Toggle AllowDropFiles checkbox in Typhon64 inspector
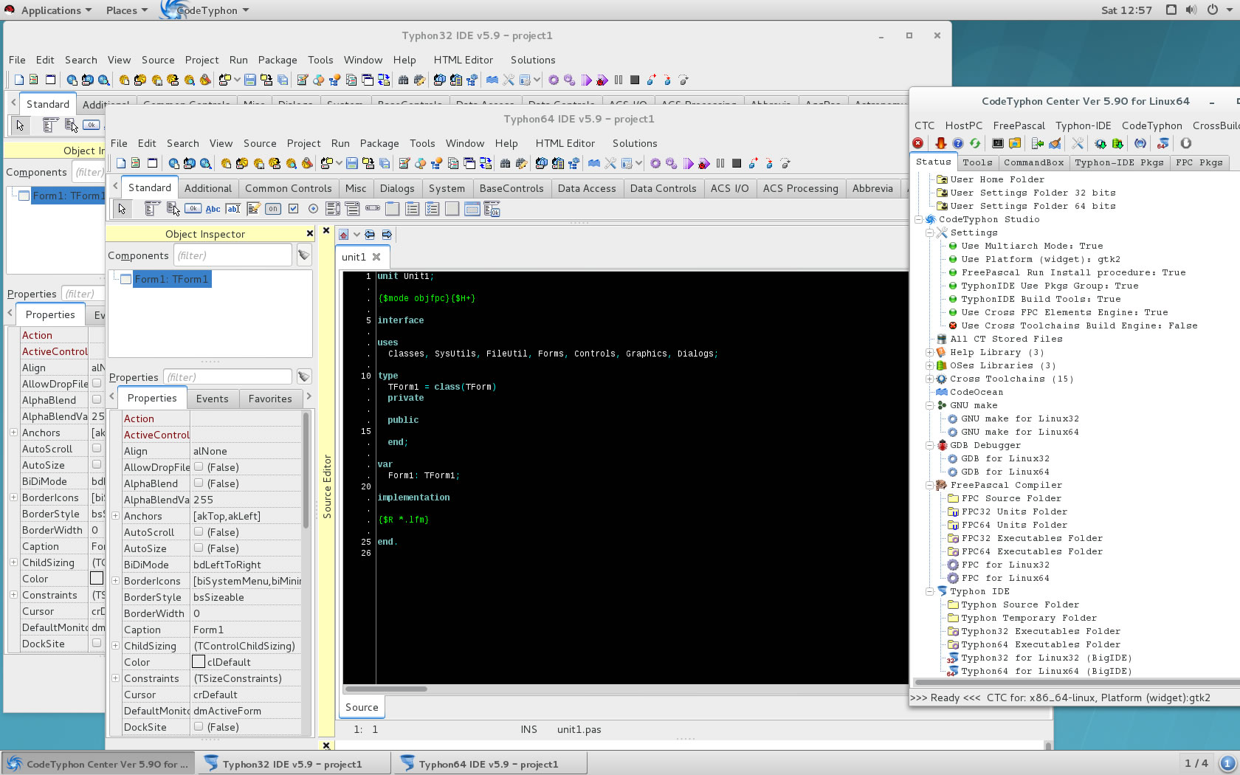The width and height of the screenshot is (1240, 775). (199, 467)
